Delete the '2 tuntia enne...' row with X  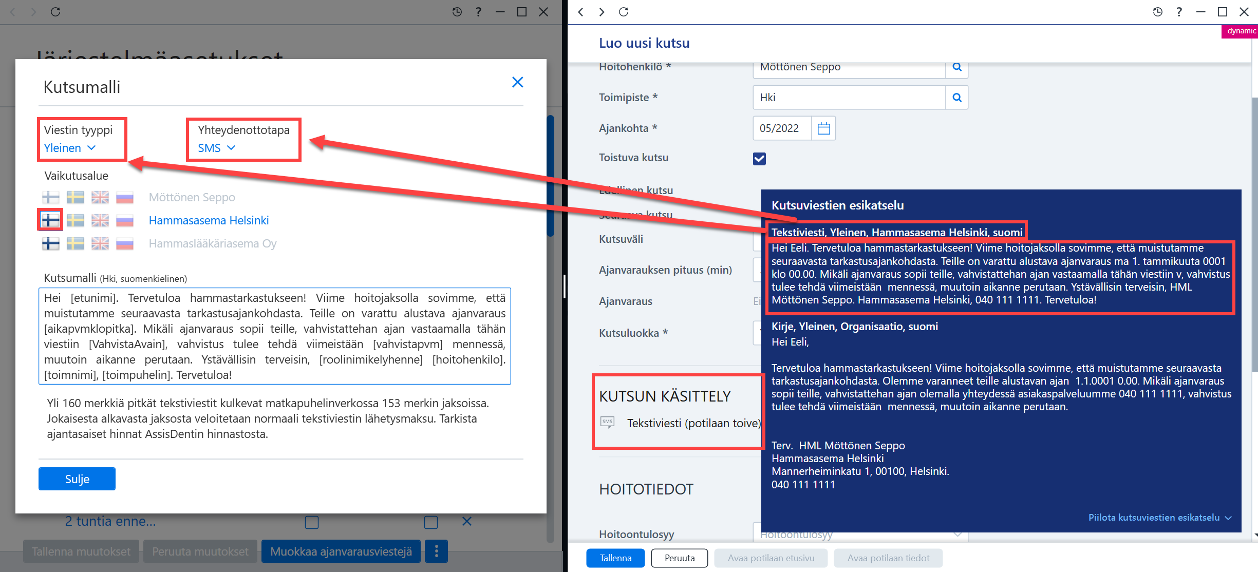coord(466,522)
